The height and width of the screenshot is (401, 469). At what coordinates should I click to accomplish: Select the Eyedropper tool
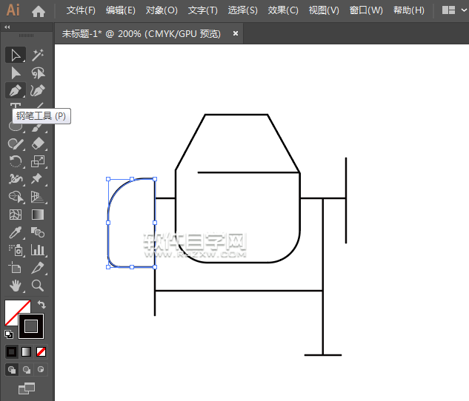pyautogui.click(x=16, y=232)
